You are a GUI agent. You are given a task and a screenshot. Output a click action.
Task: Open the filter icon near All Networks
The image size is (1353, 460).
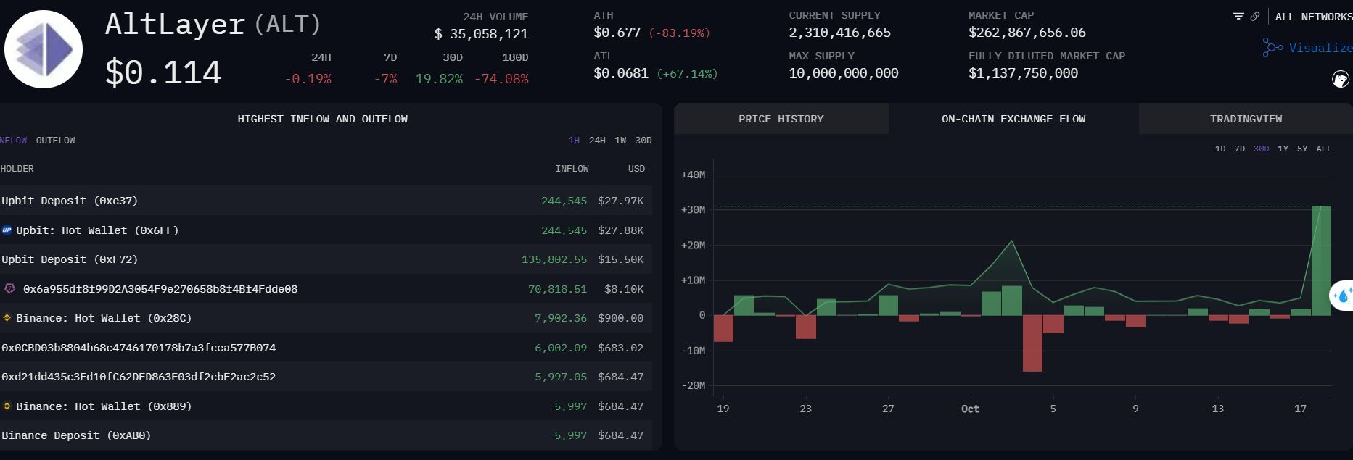coord(1238,16)
